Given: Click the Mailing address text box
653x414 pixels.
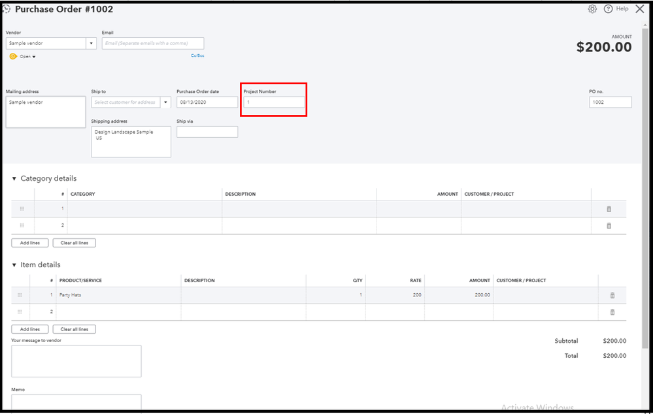Looking at the screenshot, I should (x=46, y=112).
